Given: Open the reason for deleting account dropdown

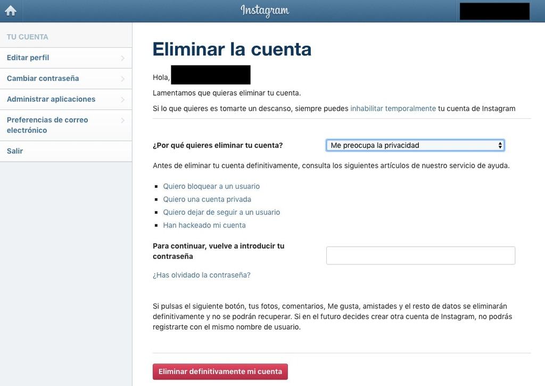Looking at the screenshot, I should (x=415, y=145).
